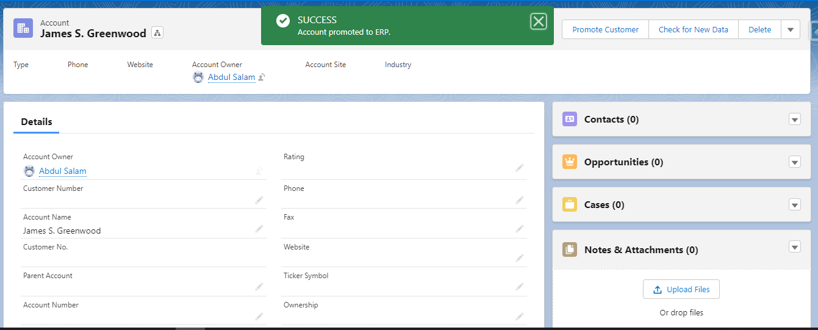This screenshot has height=330, width=818.
Task: Edit Account Name pencil icon
Action: (x=259, y=229)
